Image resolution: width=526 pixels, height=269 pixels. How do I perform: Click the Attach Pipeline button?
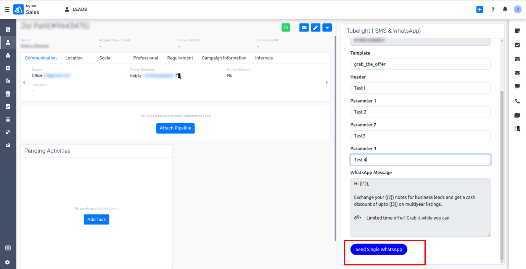(175, 128)
